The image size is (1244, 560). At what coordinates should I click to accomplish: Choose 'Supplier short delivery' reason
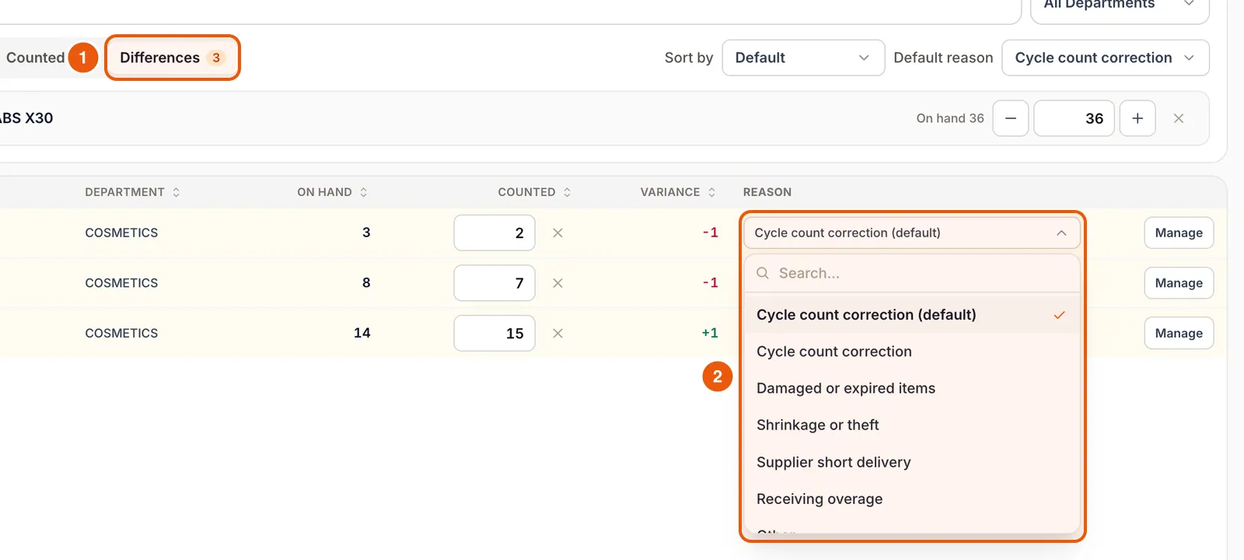912,462
